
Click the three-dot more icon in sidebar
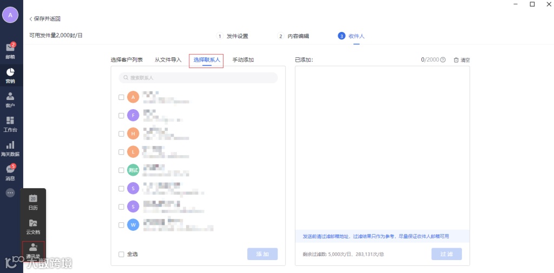click(10, 193)
